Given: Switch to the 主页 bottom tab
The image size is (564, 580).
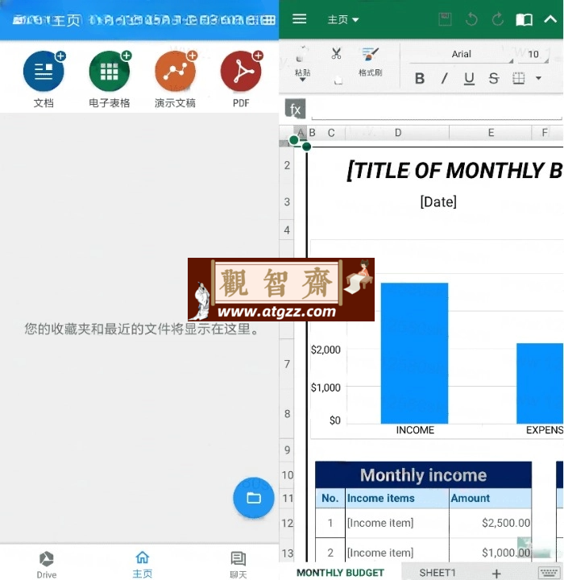Looking at the screenshot, I should click(142, 565).
